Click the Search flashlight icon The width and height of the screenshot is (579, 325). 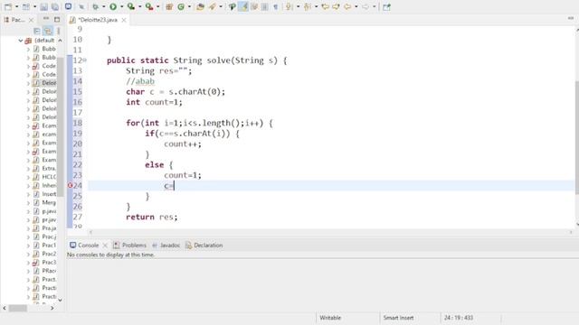[x=213, y=6]
